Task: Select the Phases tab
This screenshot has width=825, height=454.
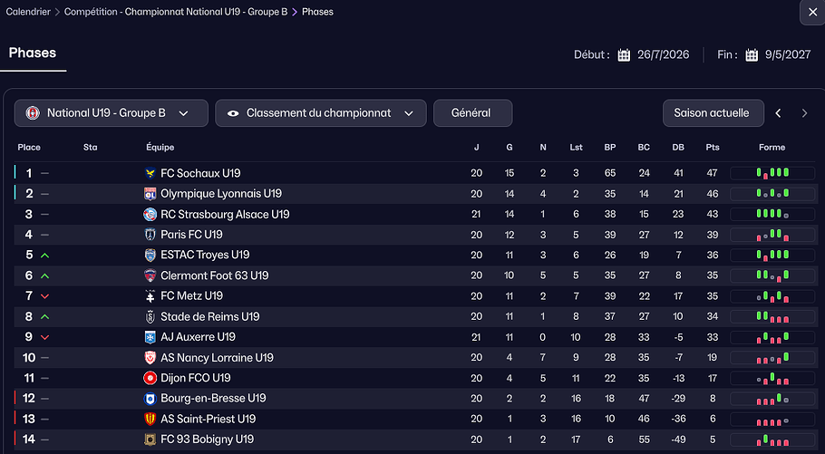Action: click(x=33, y=53)
